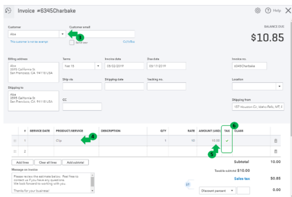Click the swap discount and tax order icon

(x=188, y=185)
